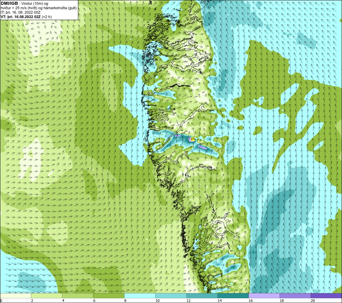The height and width of the screenshot is (303, 342).
Task: Click the legend label 16
Action: 251,301
